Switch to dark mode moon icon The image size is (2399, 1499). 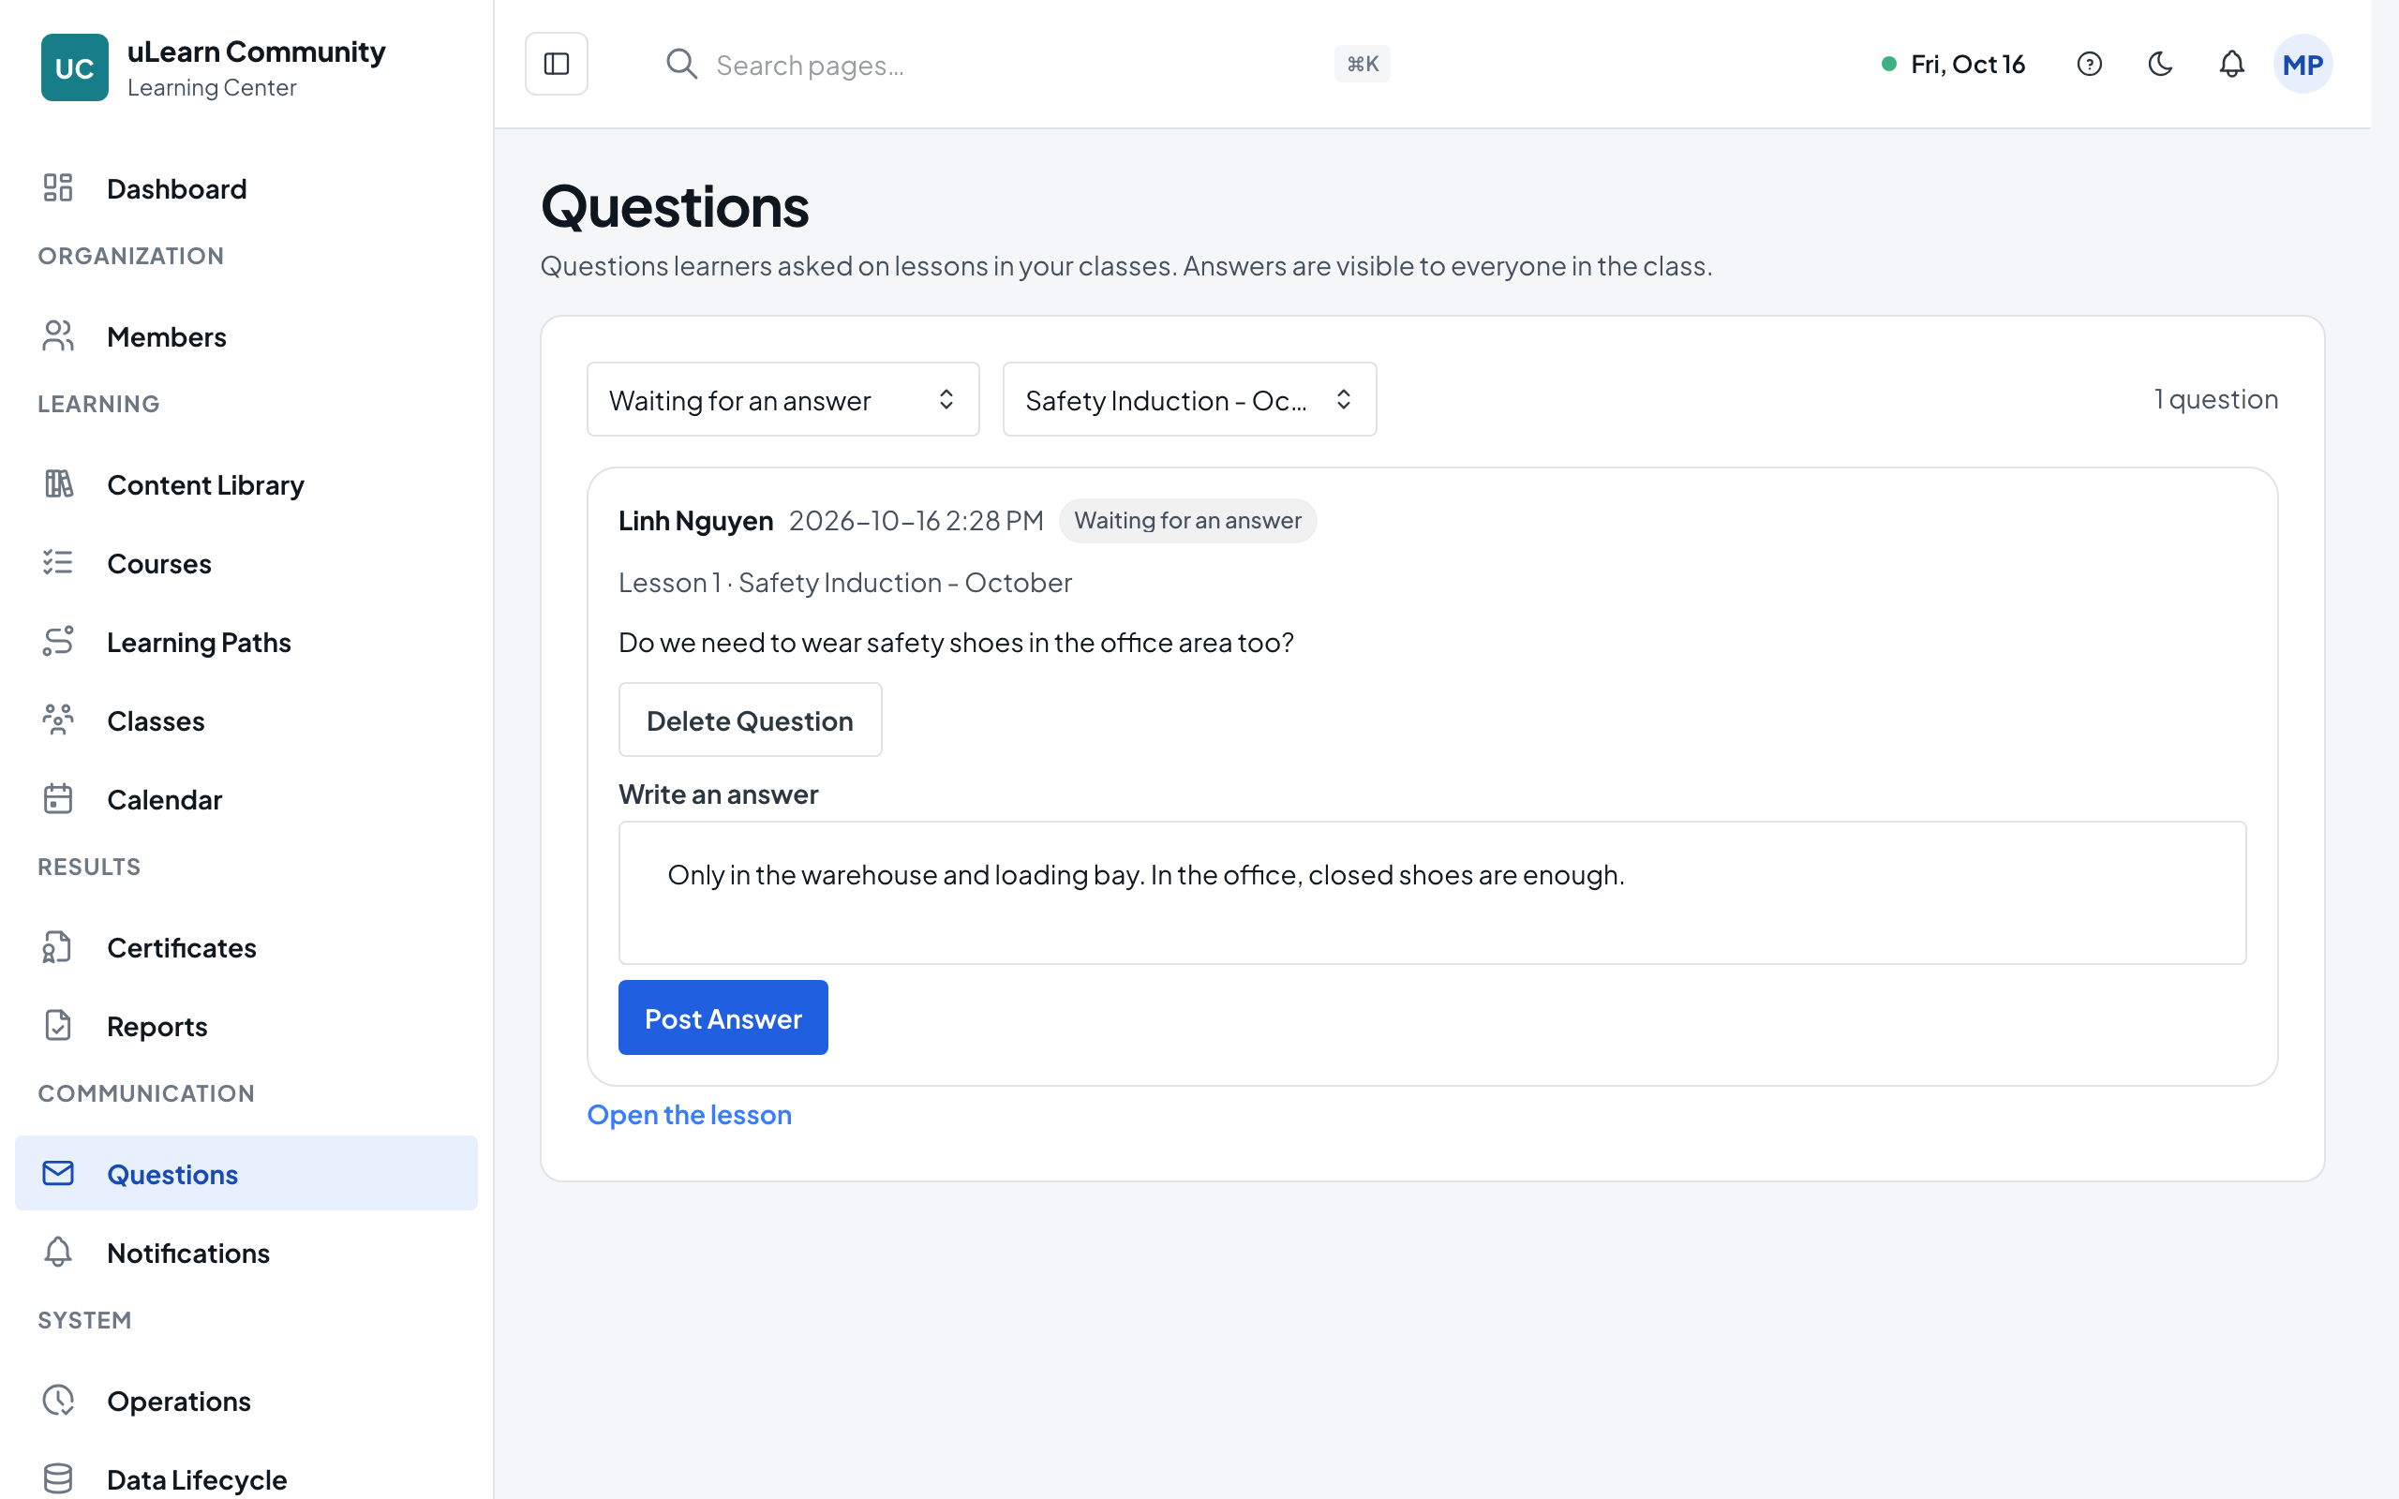[x=2160, y=64]
